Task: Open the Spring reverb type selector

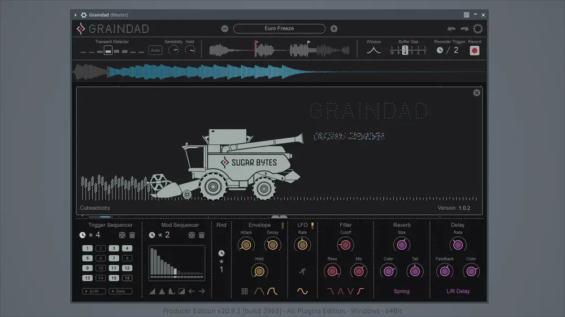Action: [401, 291]
